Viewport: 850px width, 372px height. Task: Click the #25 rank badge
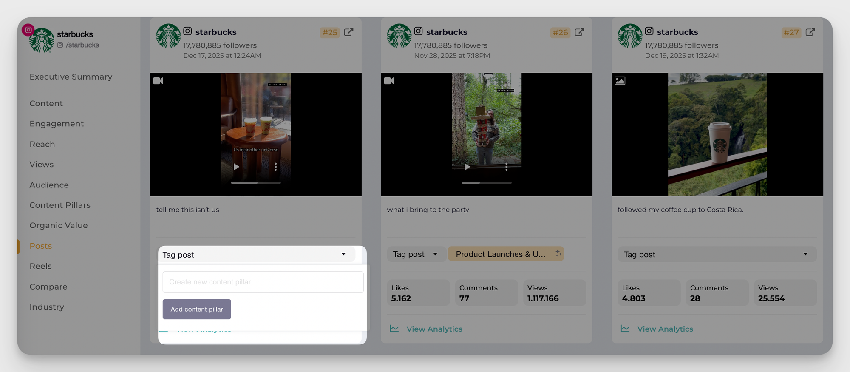330,32
